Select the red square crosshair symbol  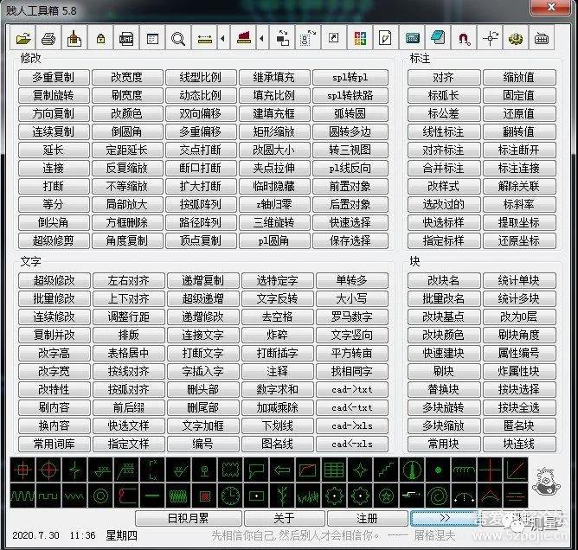click(22, 470)
